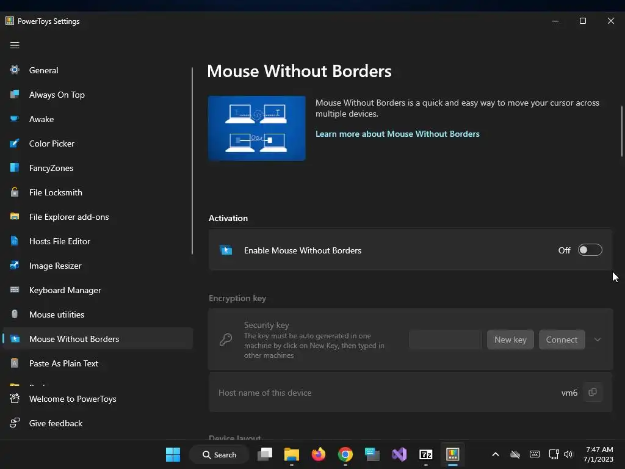Click the File Locksmith padlock icon
Viewport: 625px width, 469px height.
(15, 192)
